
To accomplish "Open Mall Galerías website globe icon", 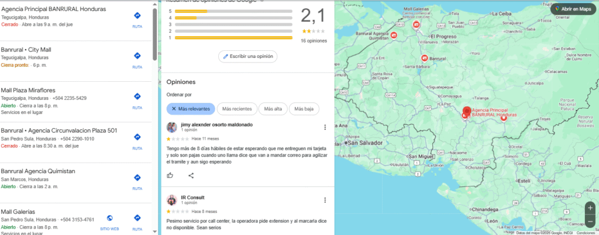I will pyautogui.click(x=109, y=218).
